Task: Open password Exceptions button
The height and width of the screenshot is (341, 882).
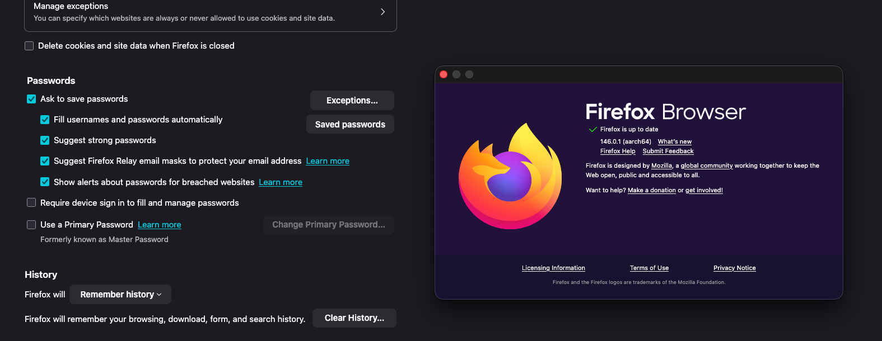Action: click(352, 101)
